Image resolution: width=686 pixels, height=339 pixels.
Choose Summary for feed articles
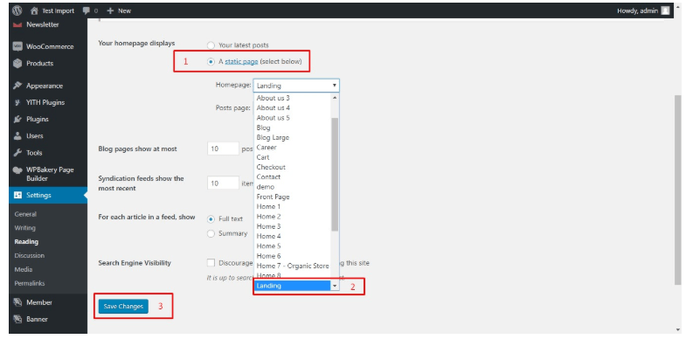pyautogui.click(x=211, y=233)
